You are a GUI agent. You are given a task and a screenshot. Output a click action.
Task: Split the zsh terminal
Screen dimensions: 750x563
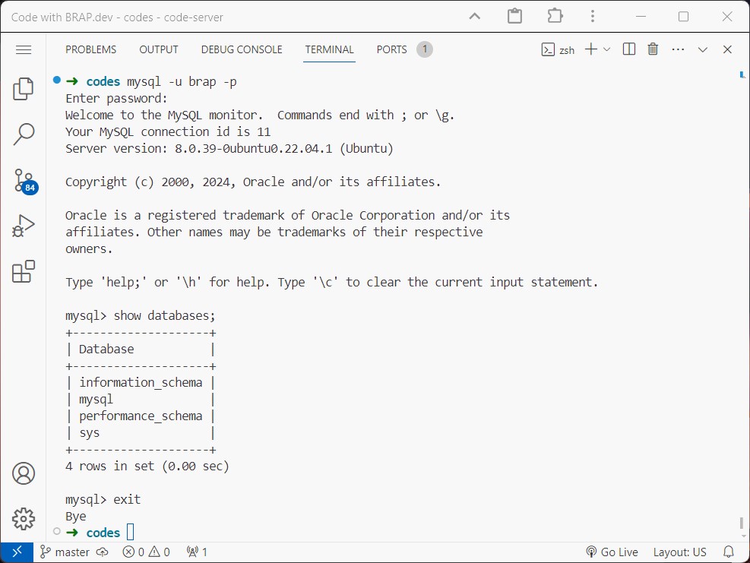[628, 49]
